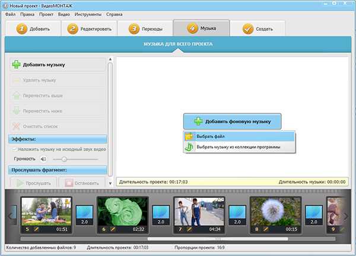Image resolution: width=356 pixels, height=256 pixels.
Task: Click the Добавить фоновую музыку button
Action: (232, 121)
